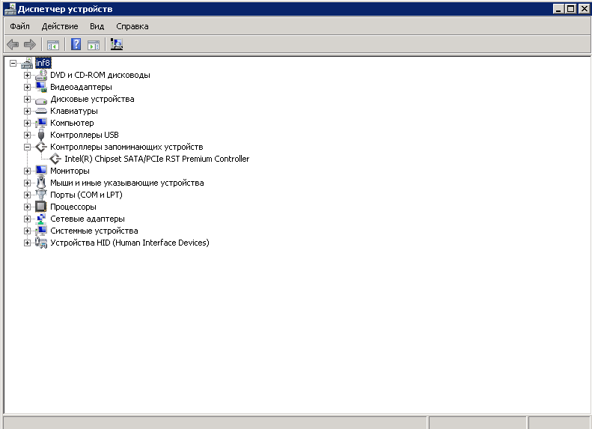Close the Диспетчер устройств window

[x=584, y=9]
